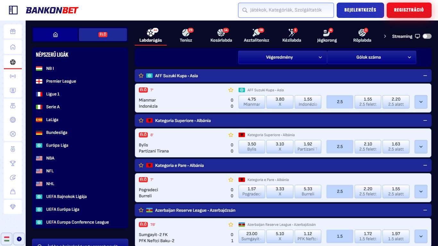This screenshot has height=246, width=438.
Task: Collapse the Kategoria Superiore section
Action: pyautogui.click(x=425, y=120)
